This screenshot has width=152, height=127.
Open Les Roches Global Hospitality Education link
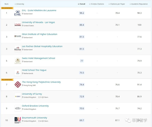coord(42,46)
